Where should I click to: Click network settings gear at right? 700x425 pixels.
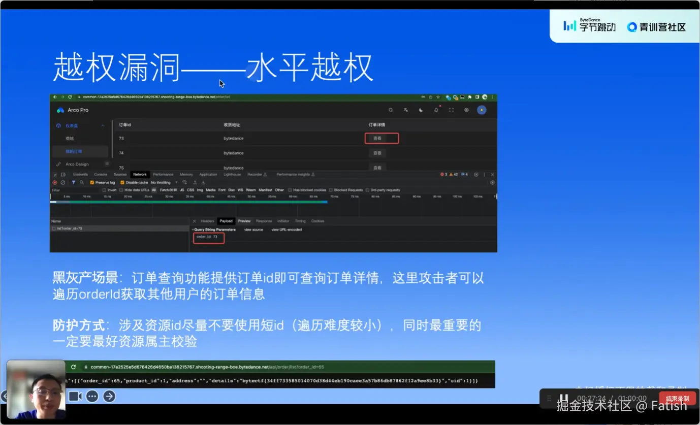click(x=492, y=182)
